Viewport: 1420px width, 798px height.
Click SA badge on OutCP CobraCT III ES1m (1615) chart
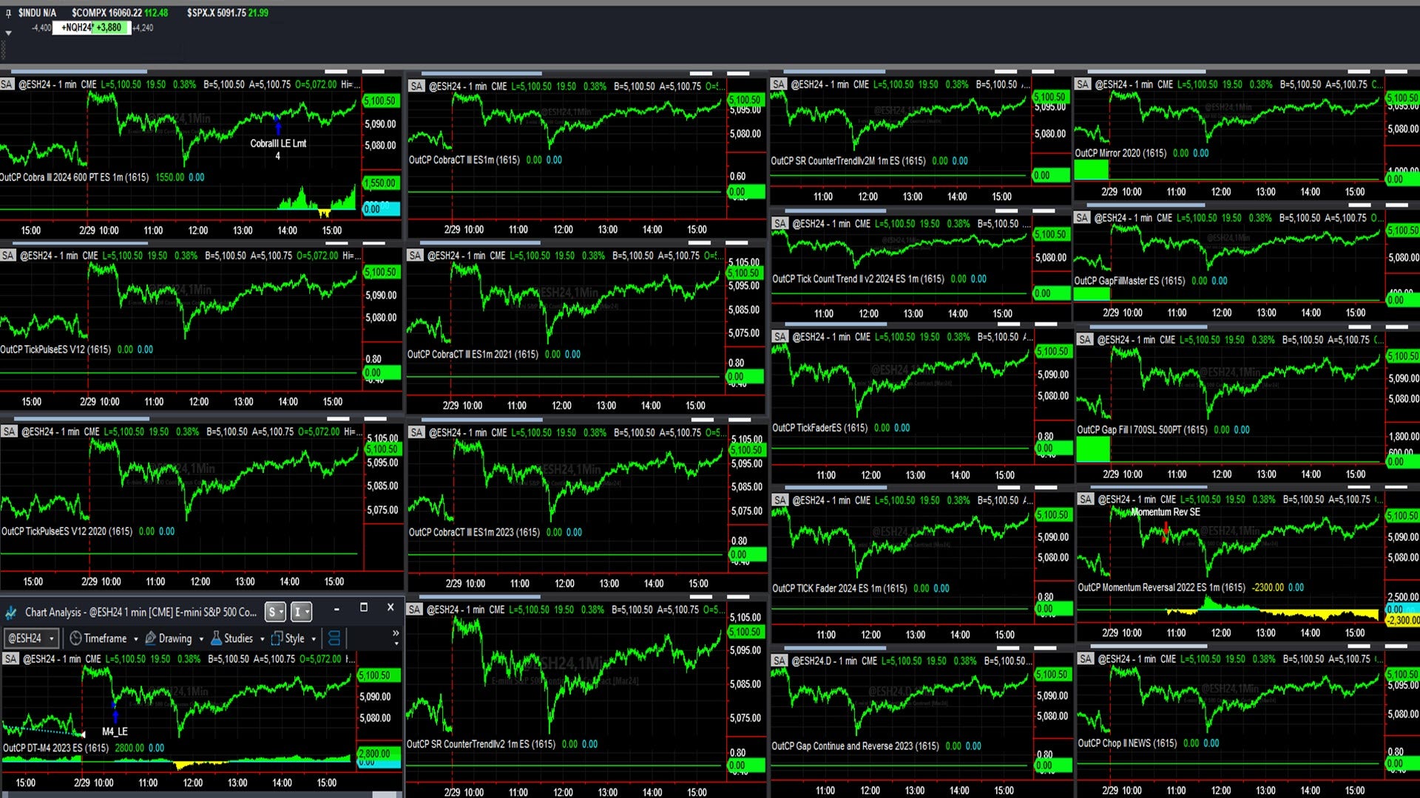[416, 86]
